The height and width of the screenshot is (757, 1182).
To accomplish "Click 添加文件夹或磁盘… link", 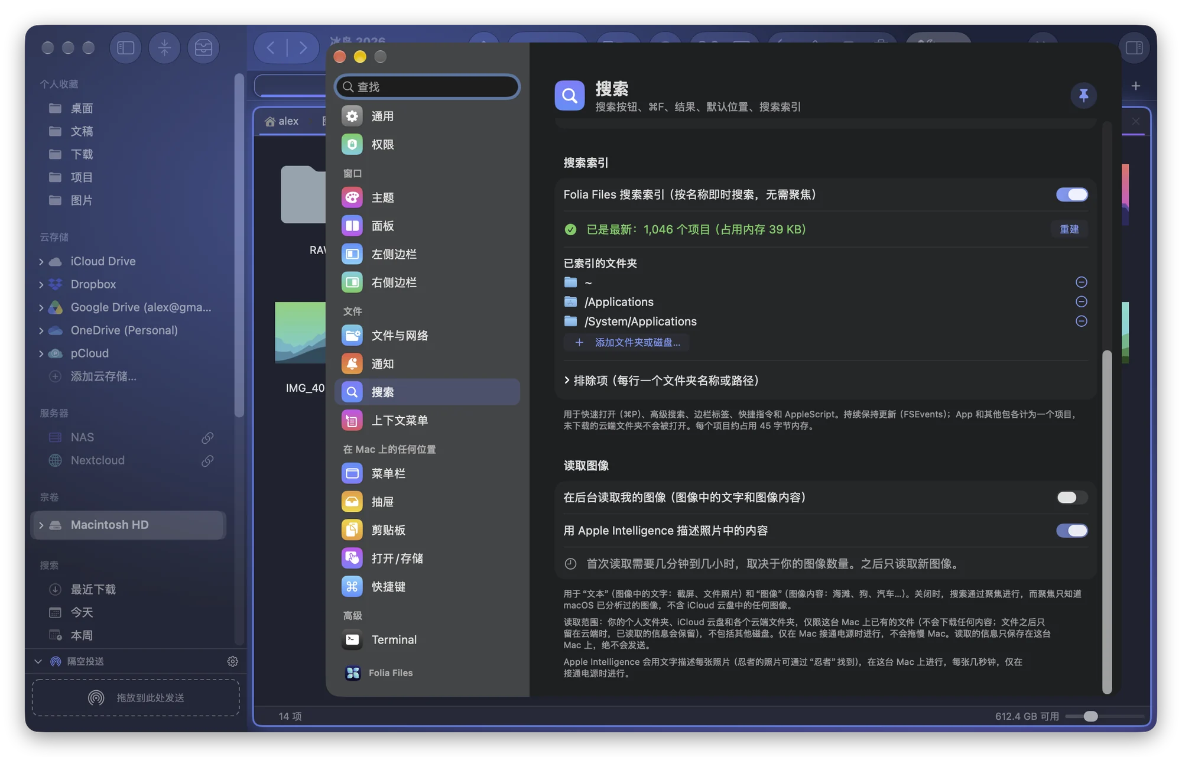I will pyautogui.click(x=628, y=343).
